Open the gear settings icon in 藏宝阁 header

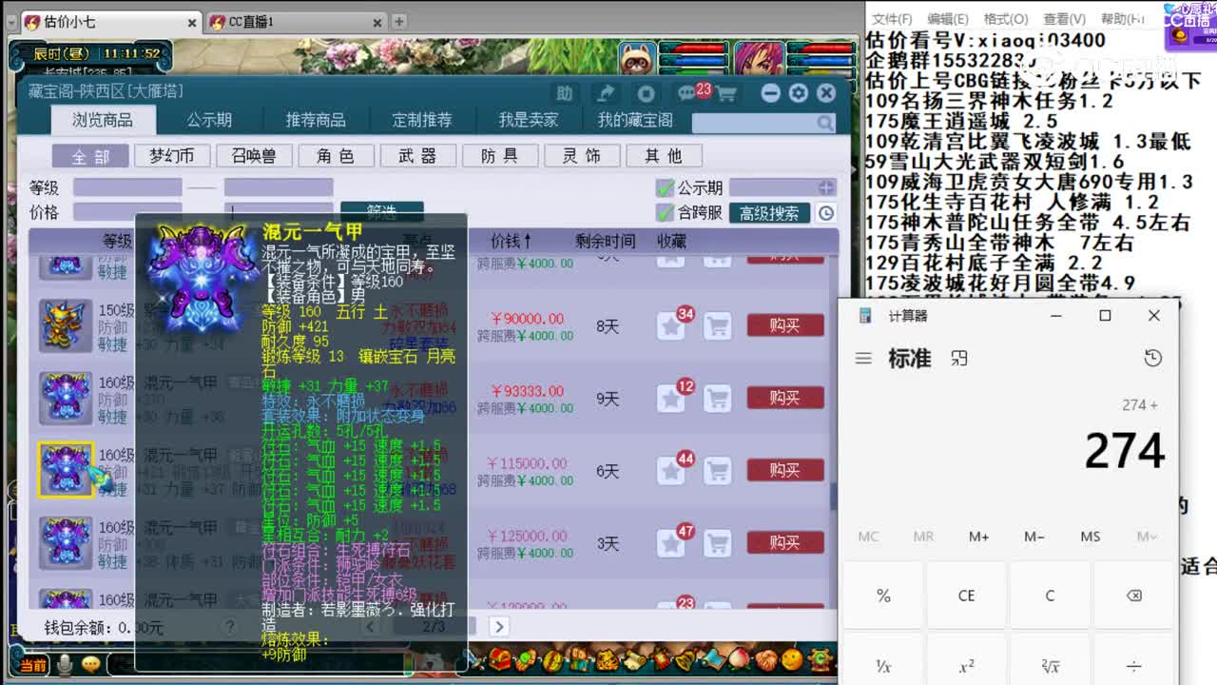point(799,92)
